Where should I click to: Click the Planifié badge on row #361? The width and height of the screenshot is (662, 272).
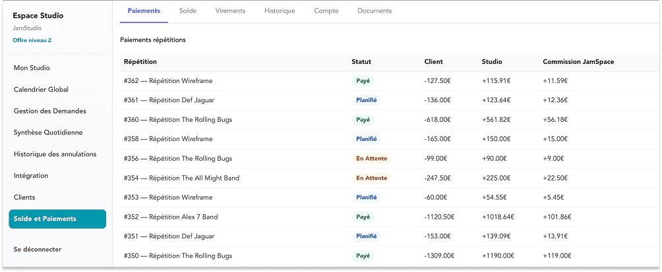click(367, 100)
